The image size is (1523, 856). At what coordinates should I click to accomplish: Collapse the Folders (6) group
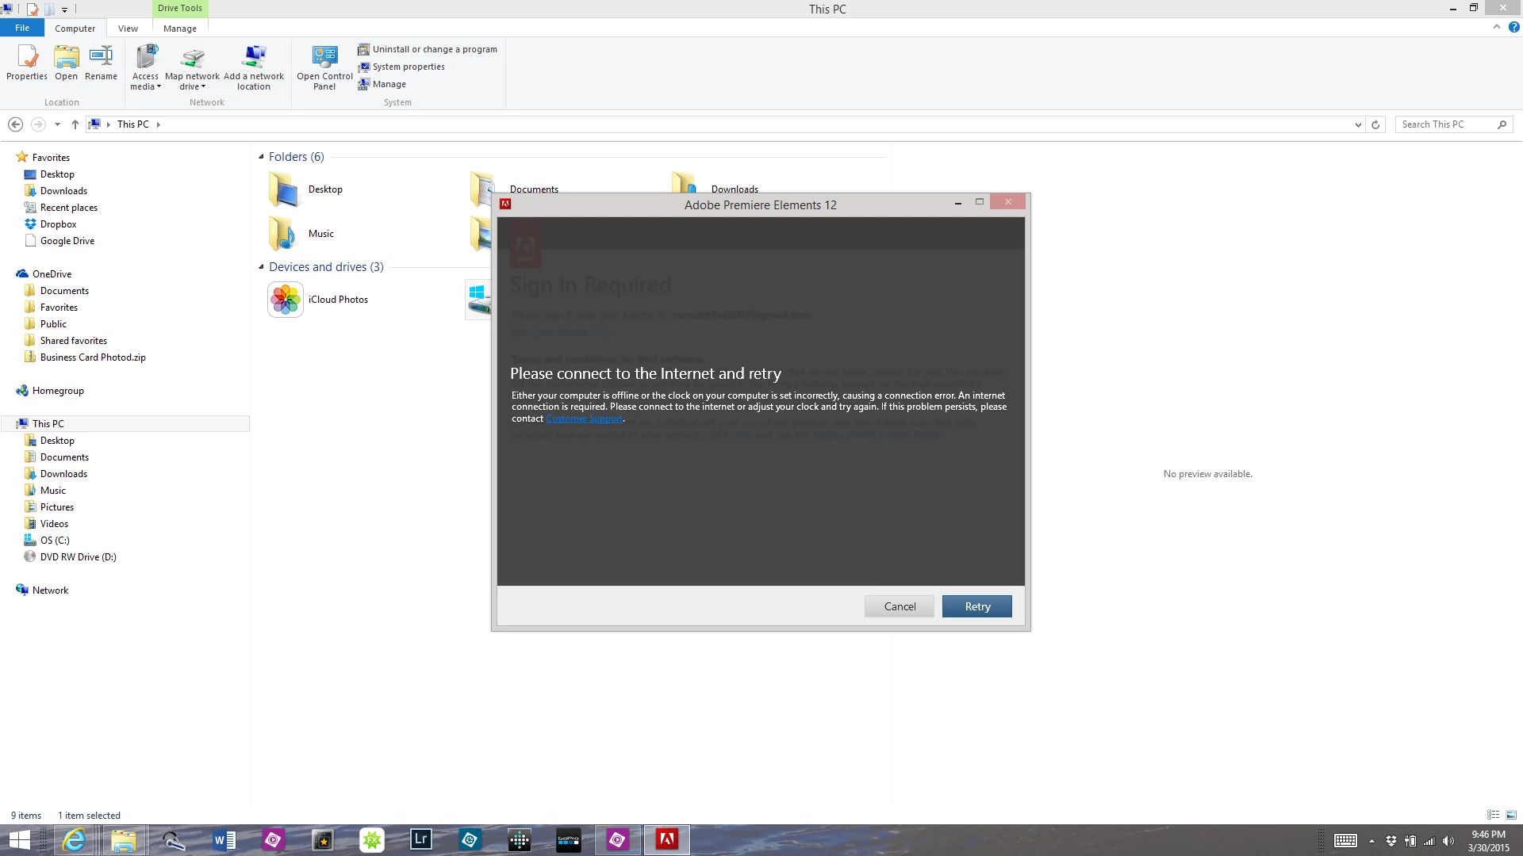pos(261,157)
